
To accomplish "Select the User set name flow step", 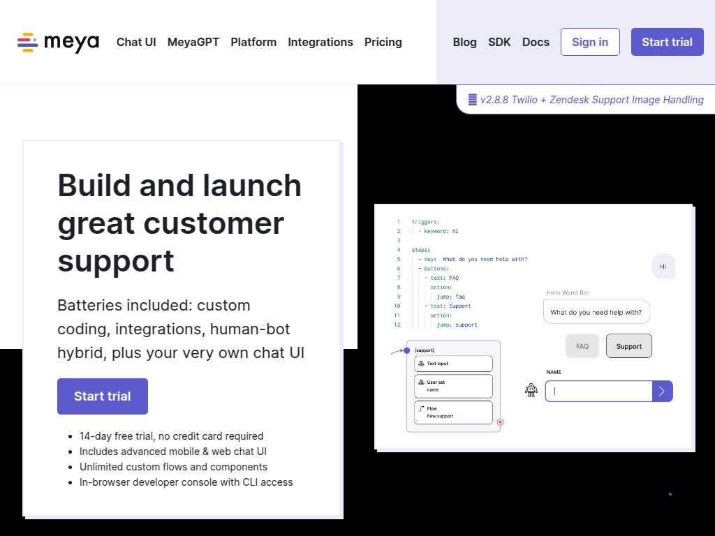I will (453, 386).
